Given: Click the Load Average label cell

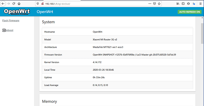Looking at the screenshot, I should tap(51, 85).
